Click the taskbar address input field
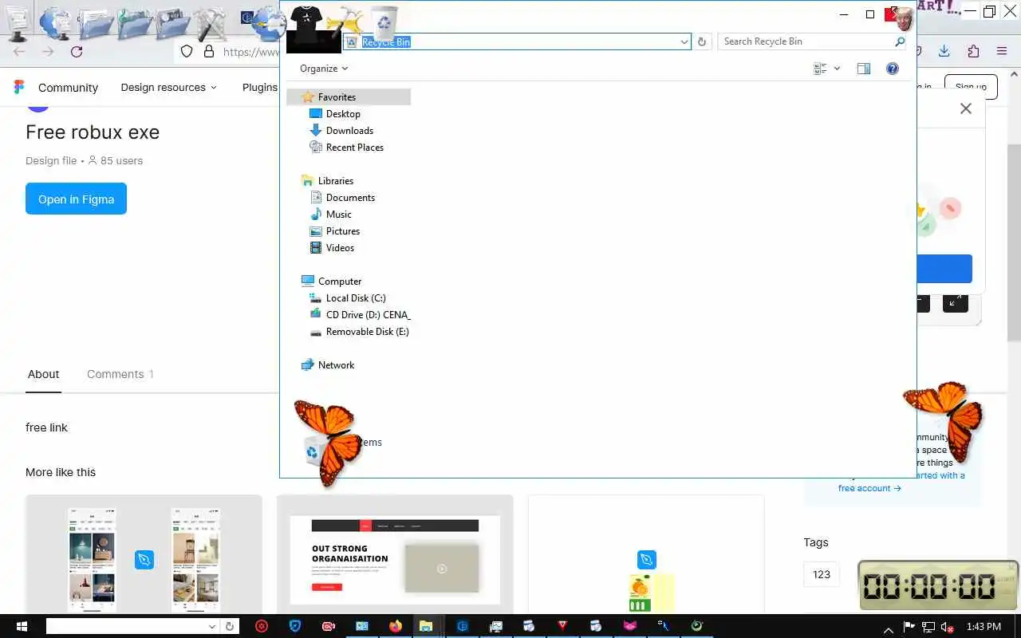The image size is (1021, 638). click(x=126, y=627)
